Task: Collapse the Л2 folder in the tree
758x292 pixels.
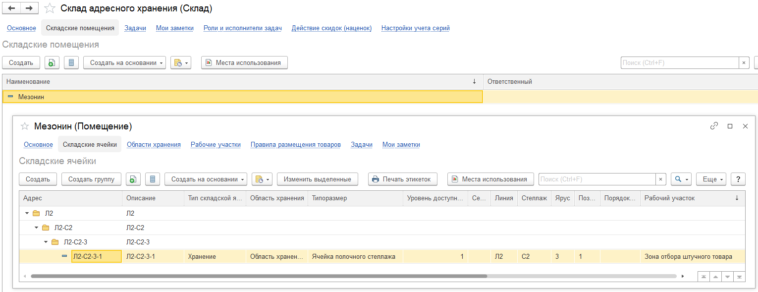Action: pos(27,213)
